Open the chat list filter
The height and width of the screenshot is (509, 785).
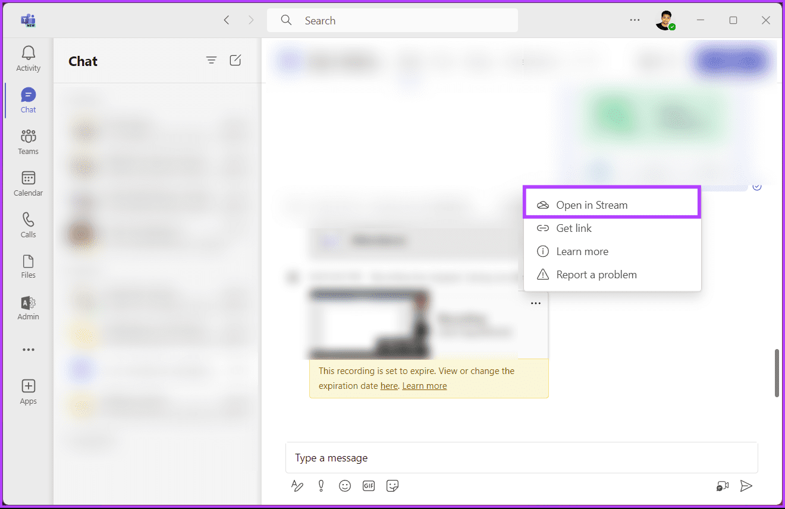pos(211,60)
